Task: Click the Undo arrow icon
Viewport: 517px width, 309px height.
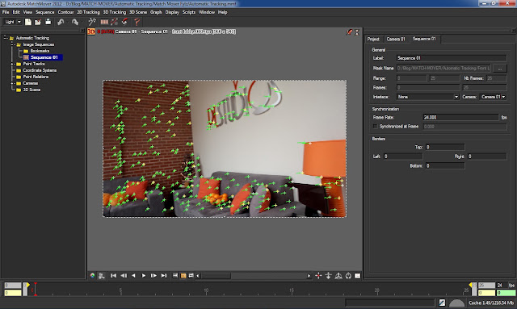Action: (x=61, y=22)
